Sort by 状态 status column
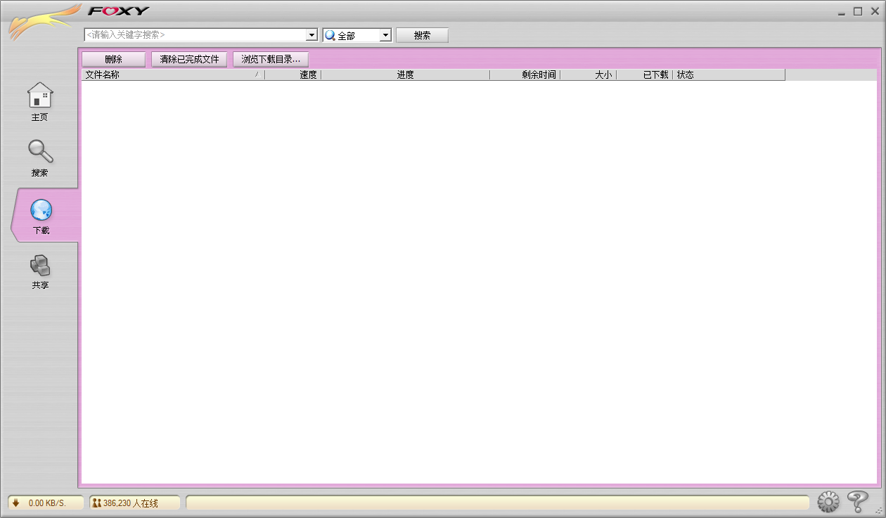The width and height of the screenshot is (886, 518). [x=728, y=75]
